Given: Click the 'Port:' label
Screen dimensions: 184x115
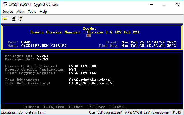Looking at the screenshot, I should pos(13,42).
